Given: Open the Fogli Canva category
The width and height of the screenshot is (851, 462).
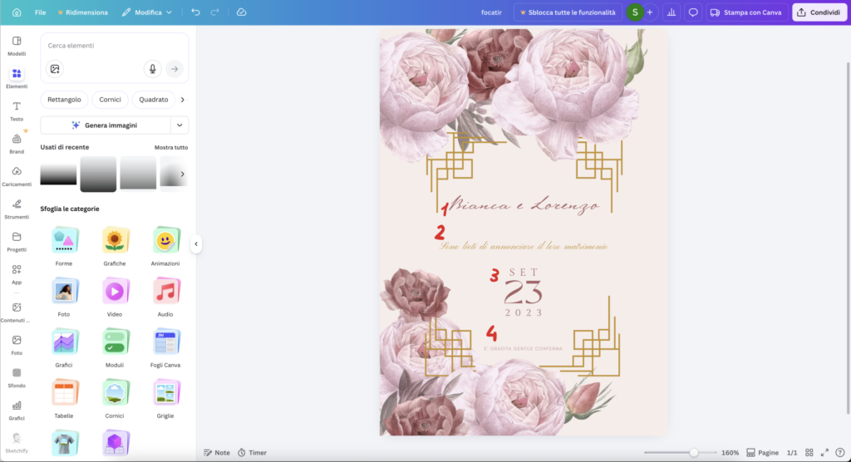Looking at the screenshot, I should (165, 348).
